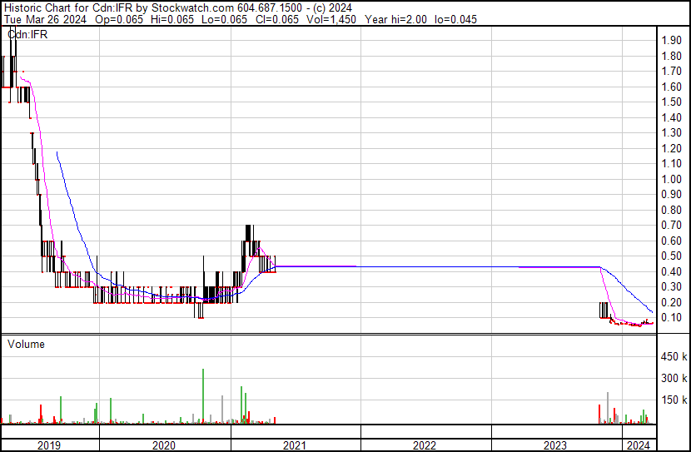Viewport: 691px width, 452px height.
Task: Click the Cdn:IFR symbol label in chart
Action: pos(27,34)
